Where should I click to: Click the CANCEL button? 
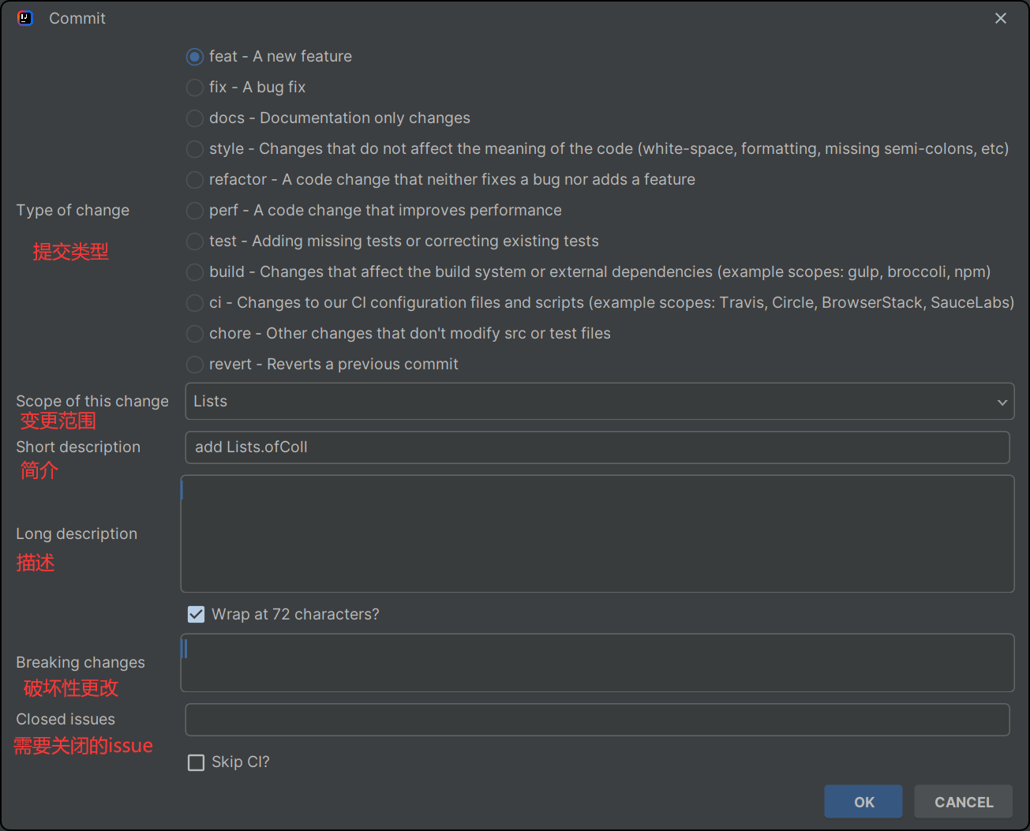(963, 802)
